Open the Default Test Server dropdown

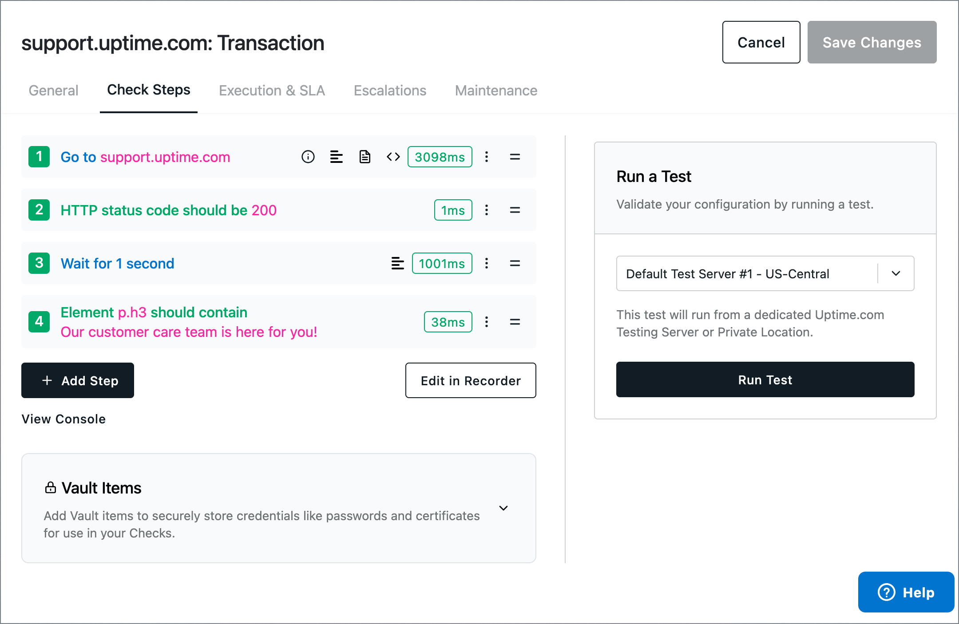tap(765, 273)
